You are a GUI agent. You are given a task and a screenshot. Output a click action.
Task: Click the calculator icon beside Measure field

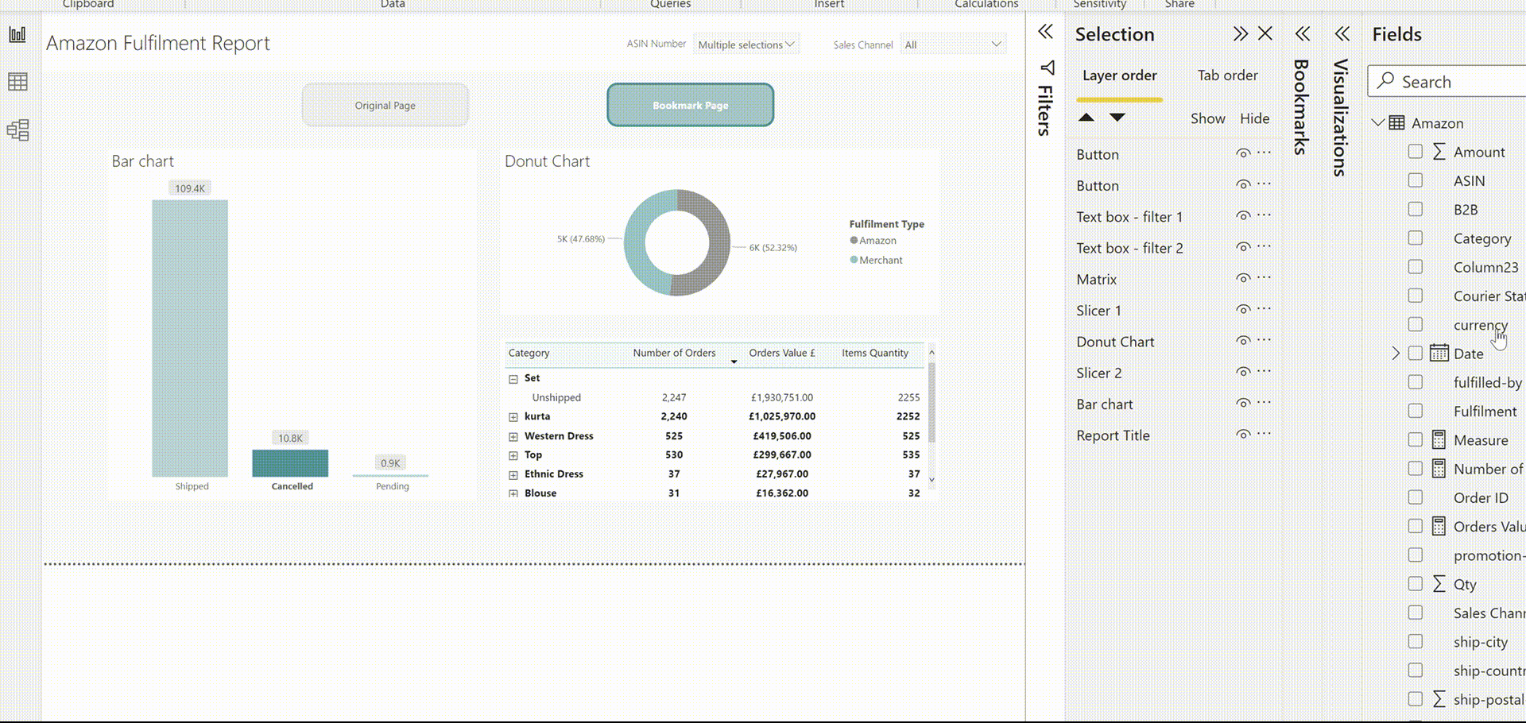(x=1439, y=439)
